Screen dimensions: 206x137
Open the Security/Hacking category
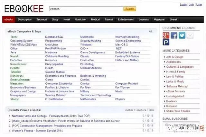point(91,41)
